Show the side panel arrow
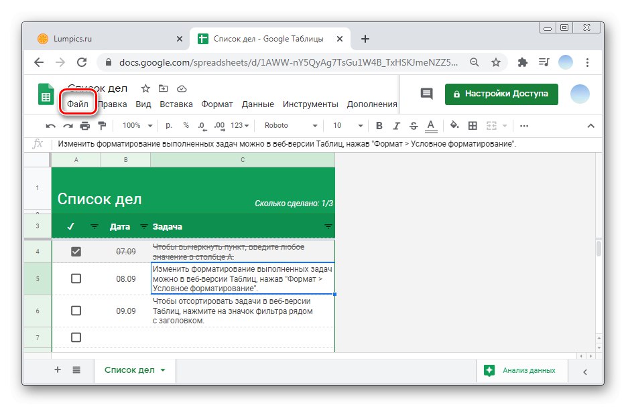Viewport: 626px width, 407px height. (585, 372)
